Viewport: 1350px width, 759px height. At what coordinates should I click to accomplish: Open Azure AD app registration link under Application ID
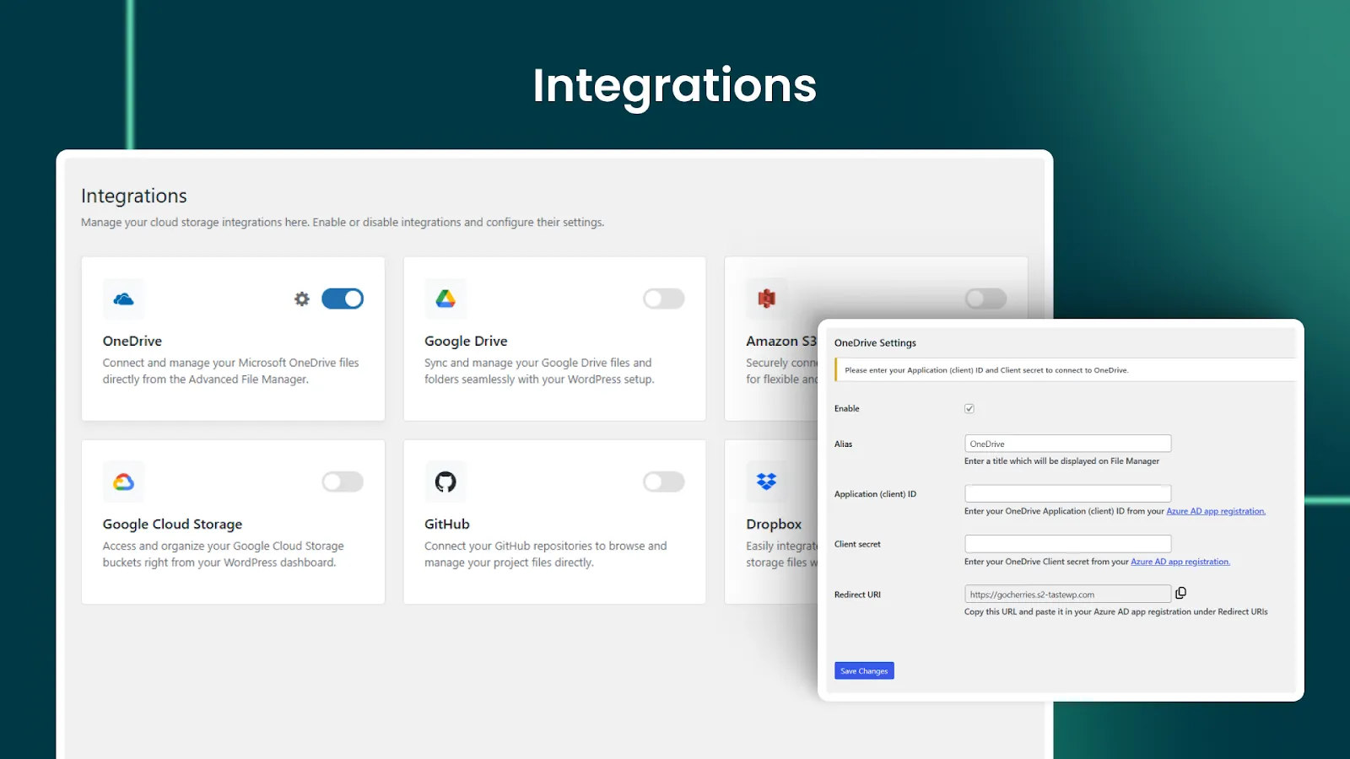click(1215, 511)
